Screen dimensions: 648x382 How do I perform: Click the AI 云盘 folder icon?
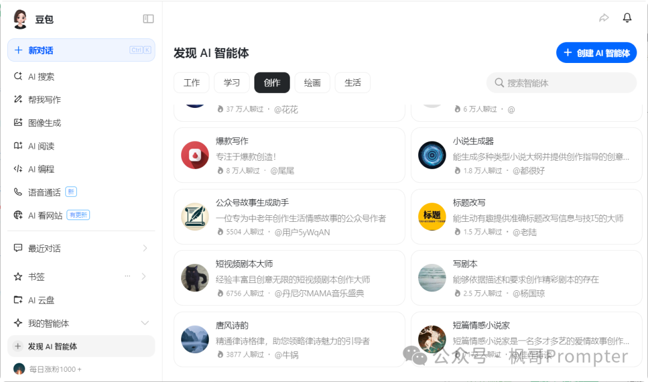(x=18, y=300)
